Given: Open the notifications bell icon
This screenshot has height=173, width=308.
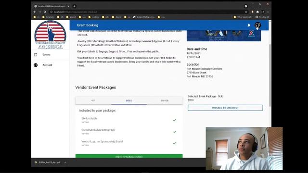Looking at the screenshot, I should tap(249, 25).
